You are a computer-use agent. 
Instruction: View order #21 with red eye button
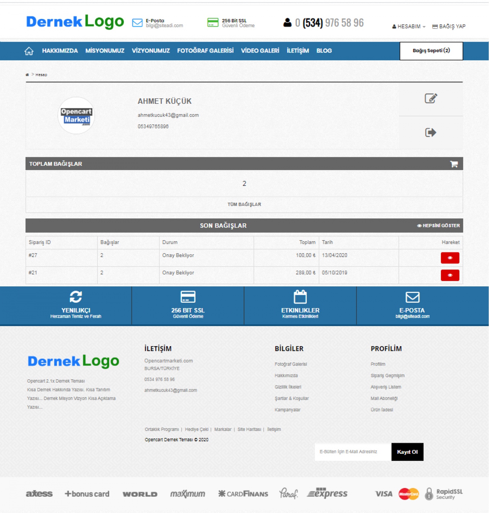449,275
